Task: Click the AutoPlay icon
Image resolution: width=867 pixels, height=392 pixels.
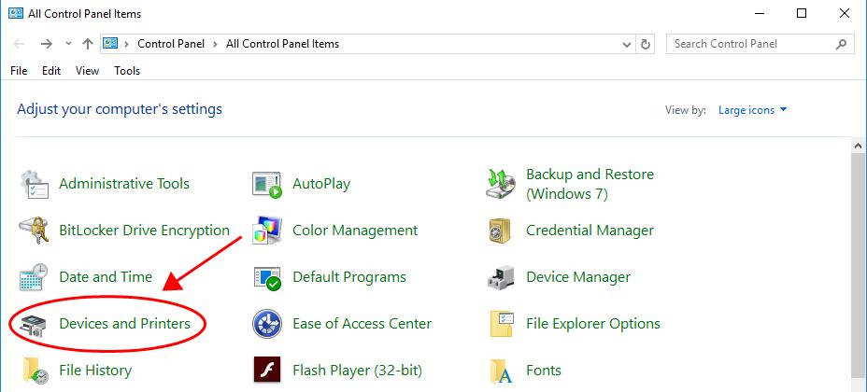Action: coord(267,185)
